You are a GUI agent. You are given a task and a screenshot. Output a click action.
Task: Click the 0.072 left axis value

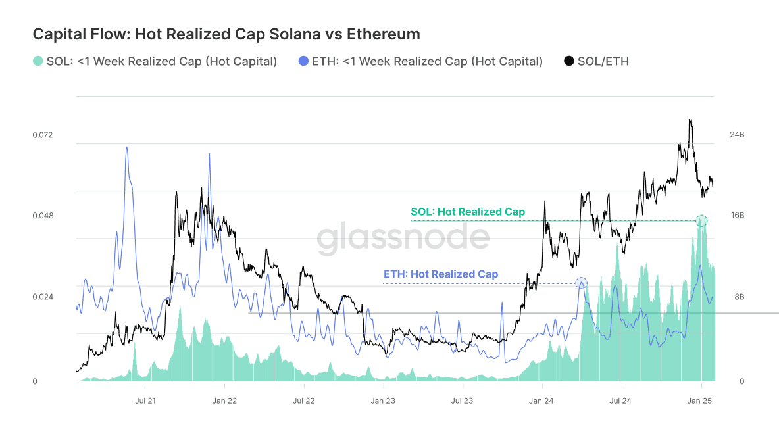(x=43, y=135)
